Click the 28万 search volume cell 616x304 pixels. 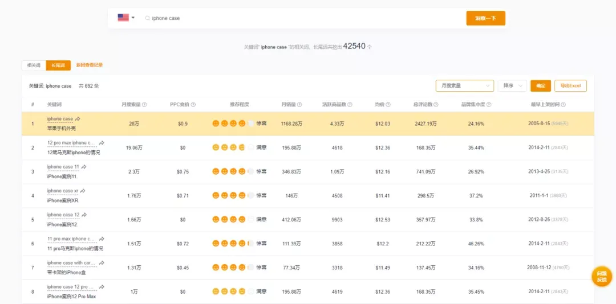click(x=134, y=124)
